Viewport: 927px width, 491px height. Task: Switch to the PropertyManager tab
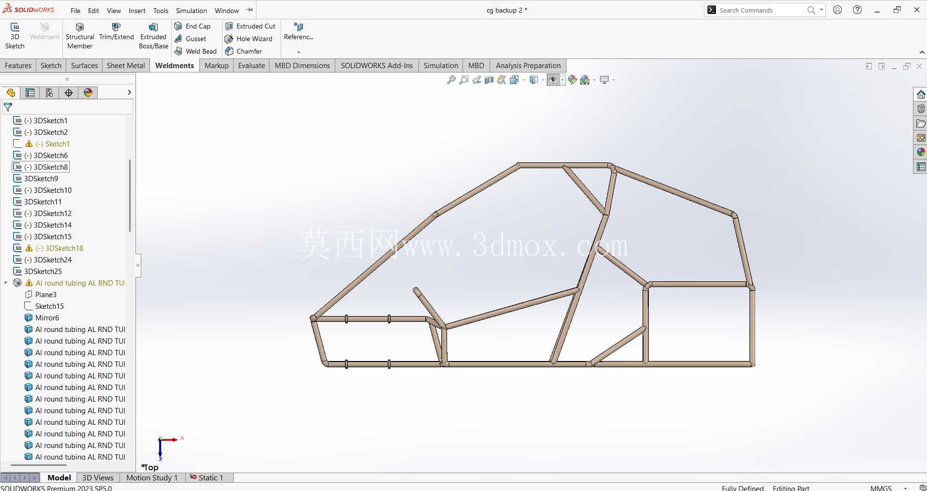[30, 93]
